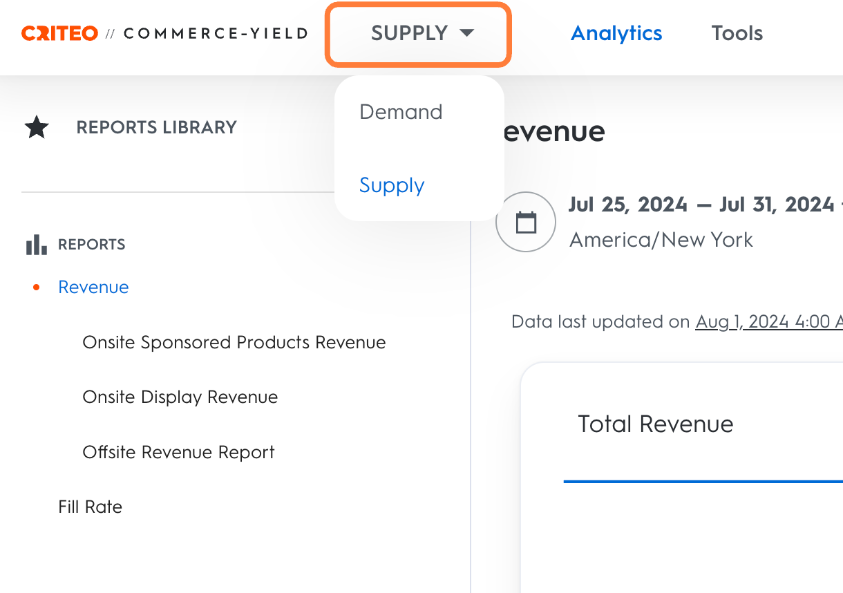Choose Supply in the dropdown menu
This screenshot has width=843, height=593.
tap(392, 185)
